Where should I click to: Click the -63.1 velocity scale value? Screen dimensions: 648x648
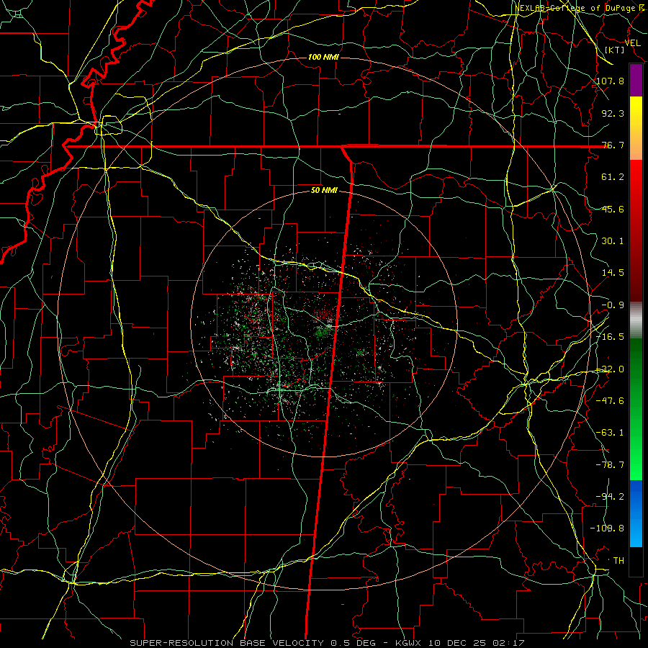tap(611, 433)
